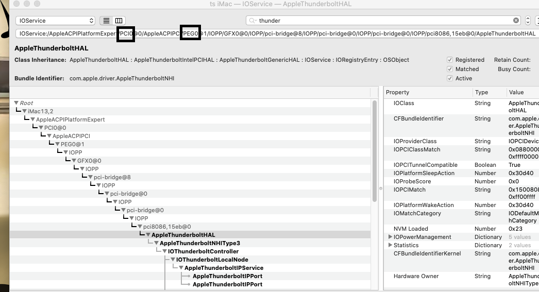
Task: Select the IOClass property row
Action: [461, 107]
